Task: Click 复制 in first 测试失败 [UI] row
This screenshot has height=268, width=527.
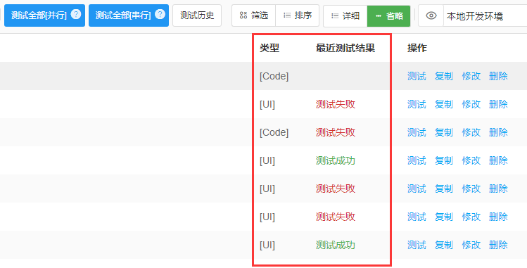Action: pos(444,104)
